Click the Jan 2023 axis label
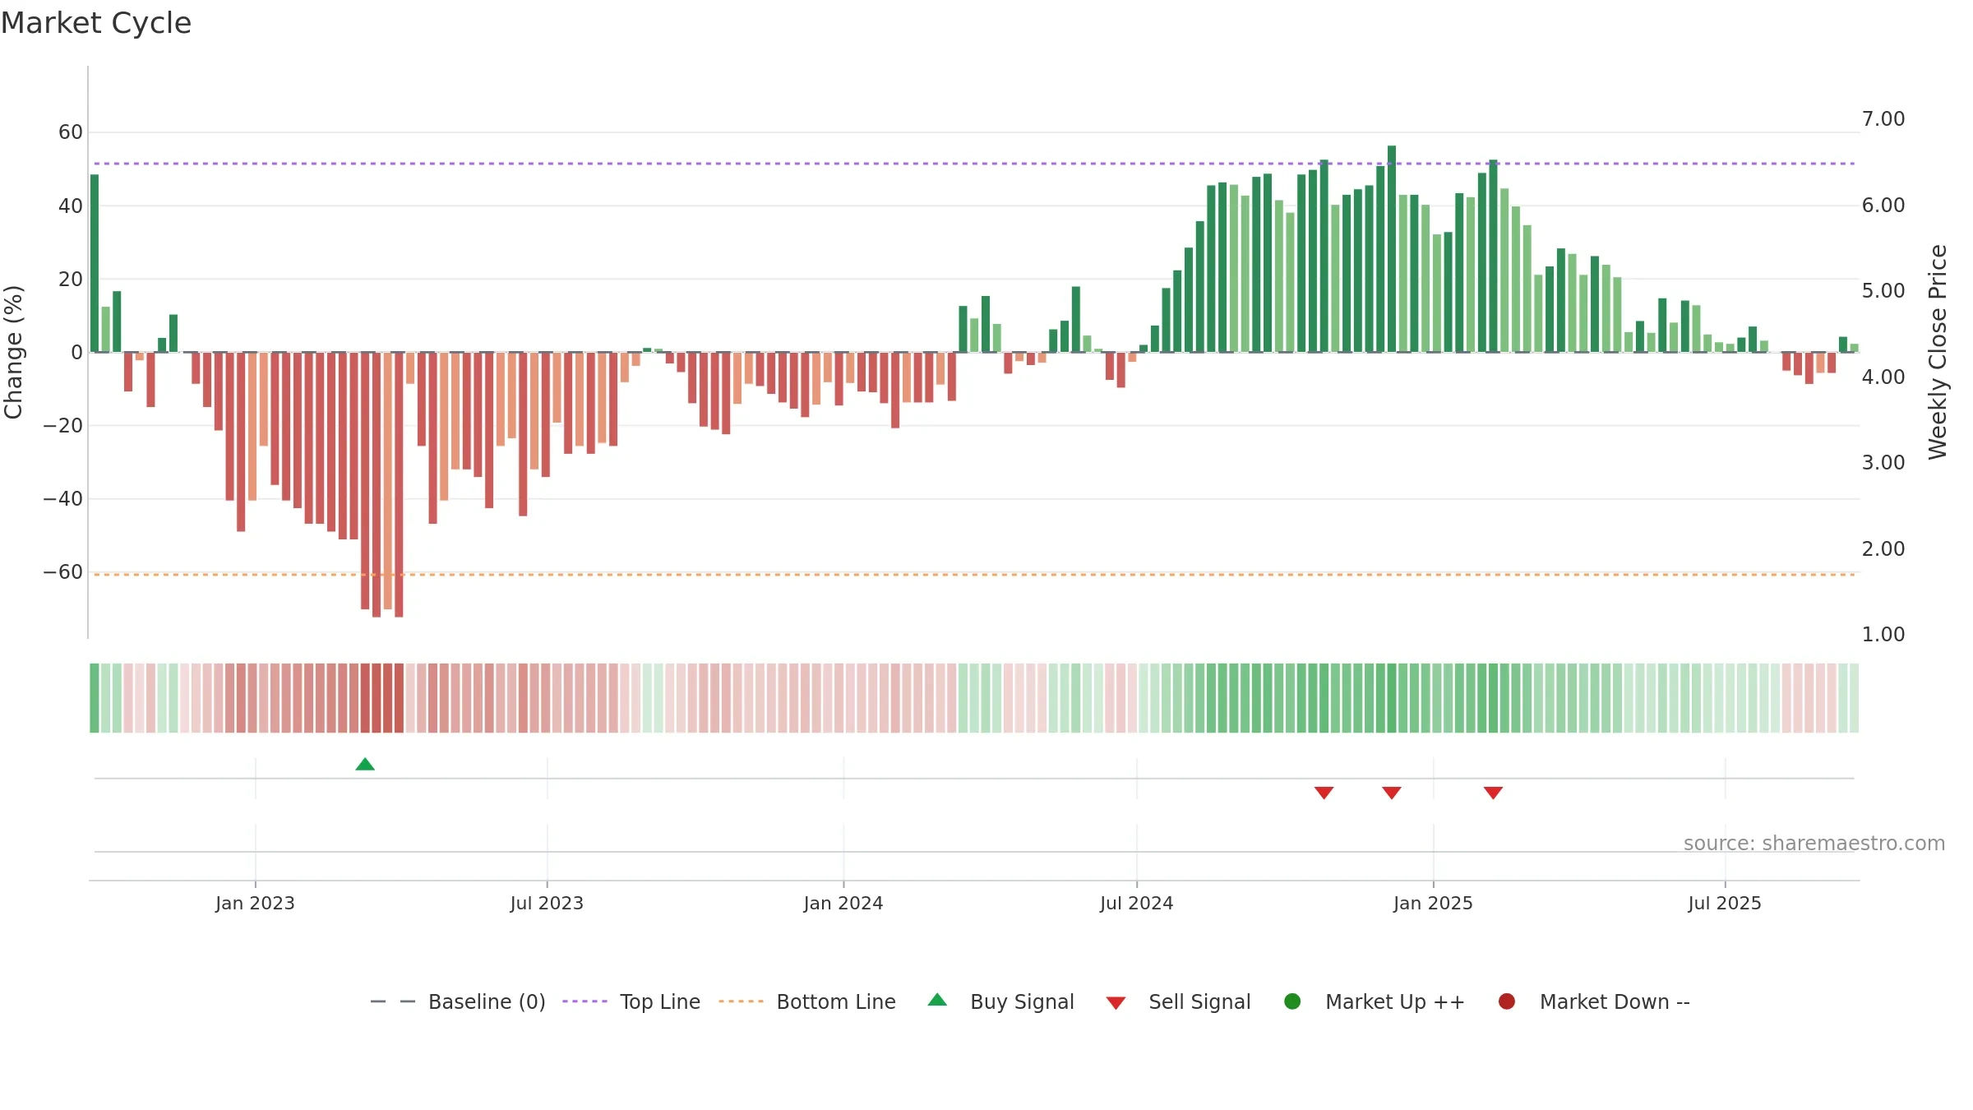Viewport: 1973px width, 1110px height. (255, 903)
